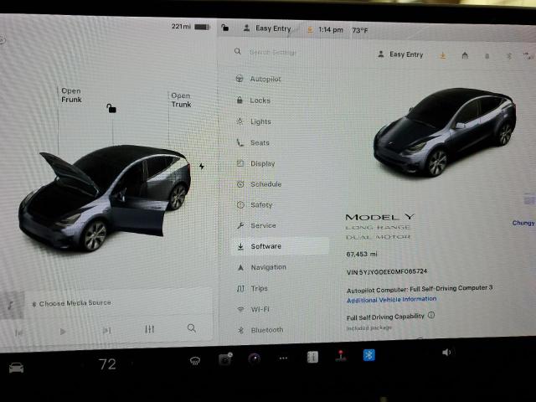Search media with the magnifier icon
This screenshot has height=402, width=536.
tap(192, 328)
